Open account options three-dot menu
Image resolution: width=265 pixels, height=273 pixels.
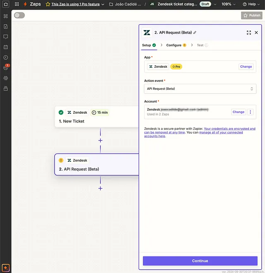point(251,112)
